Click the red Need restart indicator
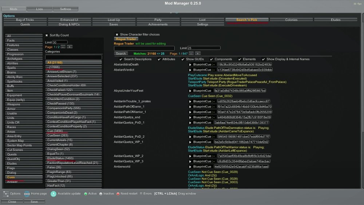The height and width of the screenshot is (205, 364). click(118, 194)
